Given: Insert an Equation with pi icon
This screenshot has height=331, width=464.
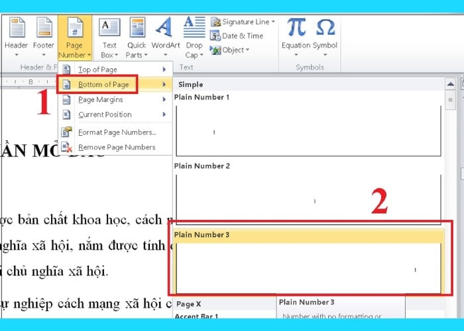Looking at the screenshot, I should pyautogui.click(x=296, y=27).
